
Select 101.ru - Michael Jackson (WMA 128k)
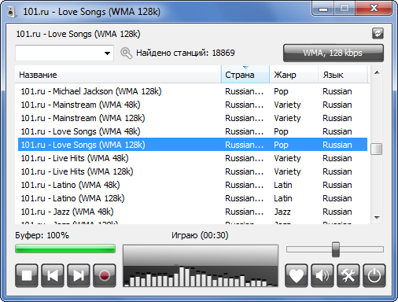click(193, 91)
